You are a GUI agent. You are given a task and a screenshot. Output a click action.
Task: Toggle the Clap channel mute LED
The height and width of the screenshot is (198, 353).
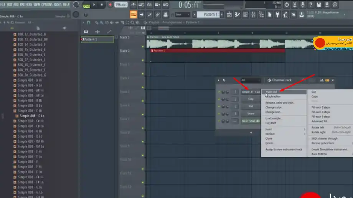point(219,99)
